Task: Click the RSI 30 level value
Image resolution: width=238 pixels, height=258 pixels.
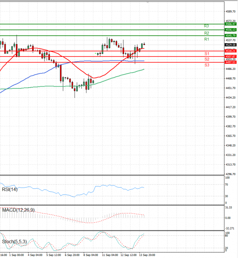Action: tap(226, 196)
